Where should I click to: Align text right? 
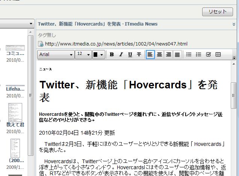click(x=168, y=55)
